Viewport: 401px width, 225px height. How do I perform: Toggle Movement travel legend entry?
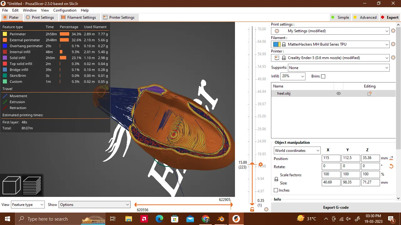click(x=15, y=96)
